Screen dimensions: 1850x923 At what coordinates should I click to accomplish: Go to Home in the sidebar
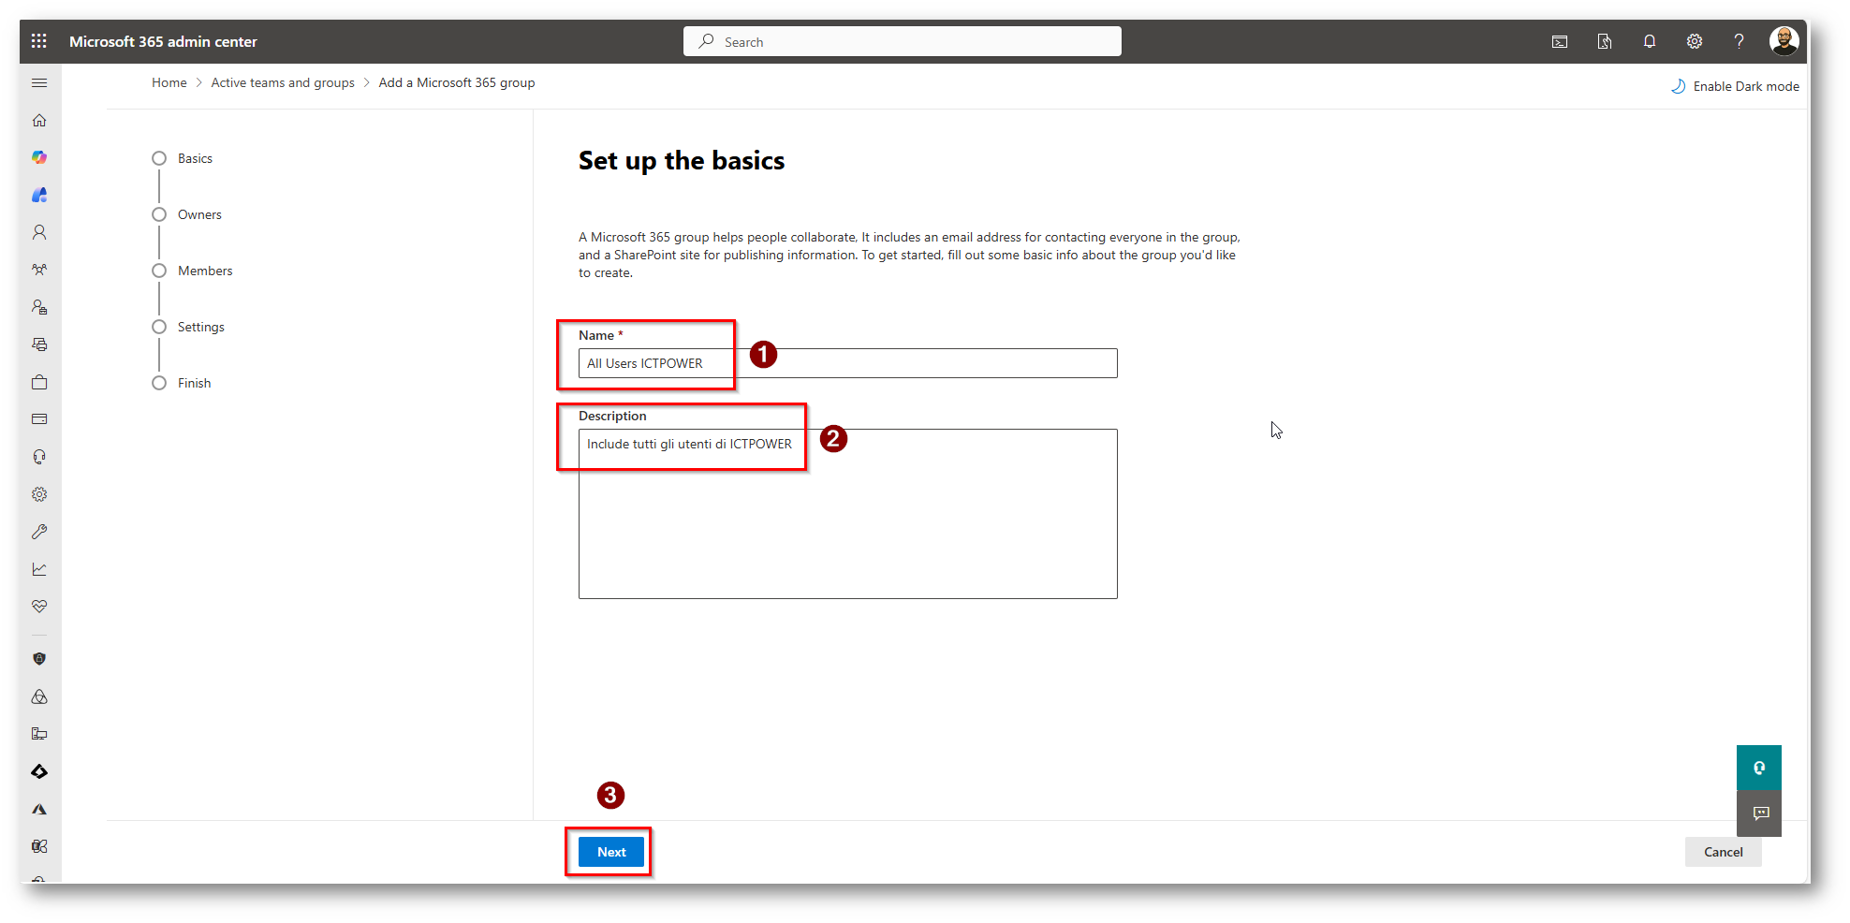point(39,121)
